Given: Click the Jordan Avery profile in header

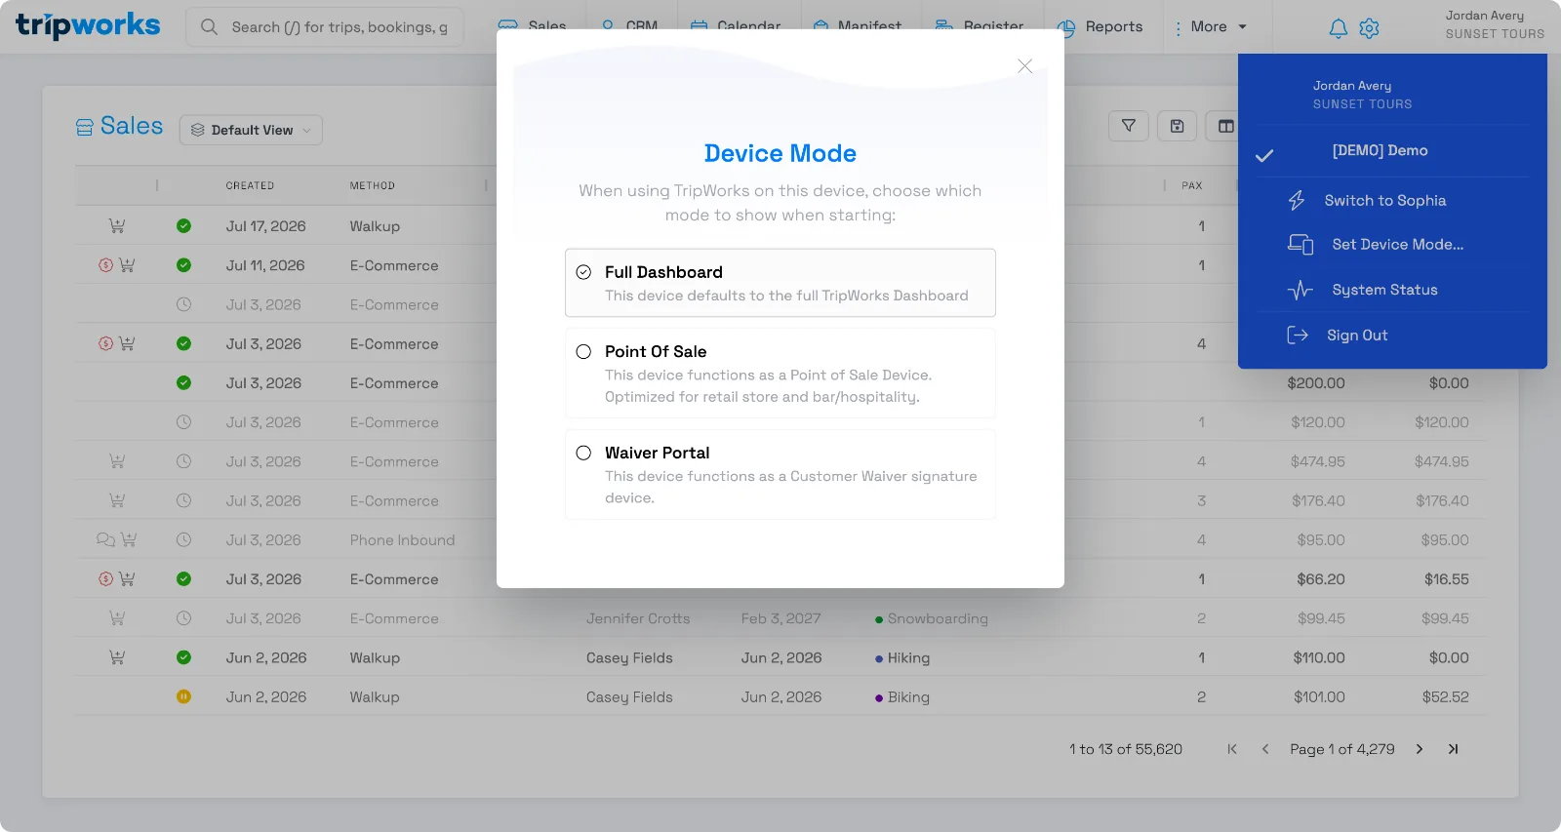Looking at the screenshot, I should click(x=1495, y=24).
